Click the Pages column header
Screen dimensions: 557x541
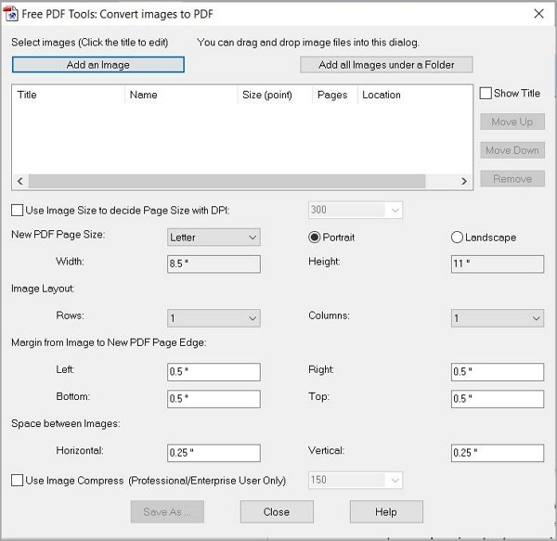click(x=335, y=95)
